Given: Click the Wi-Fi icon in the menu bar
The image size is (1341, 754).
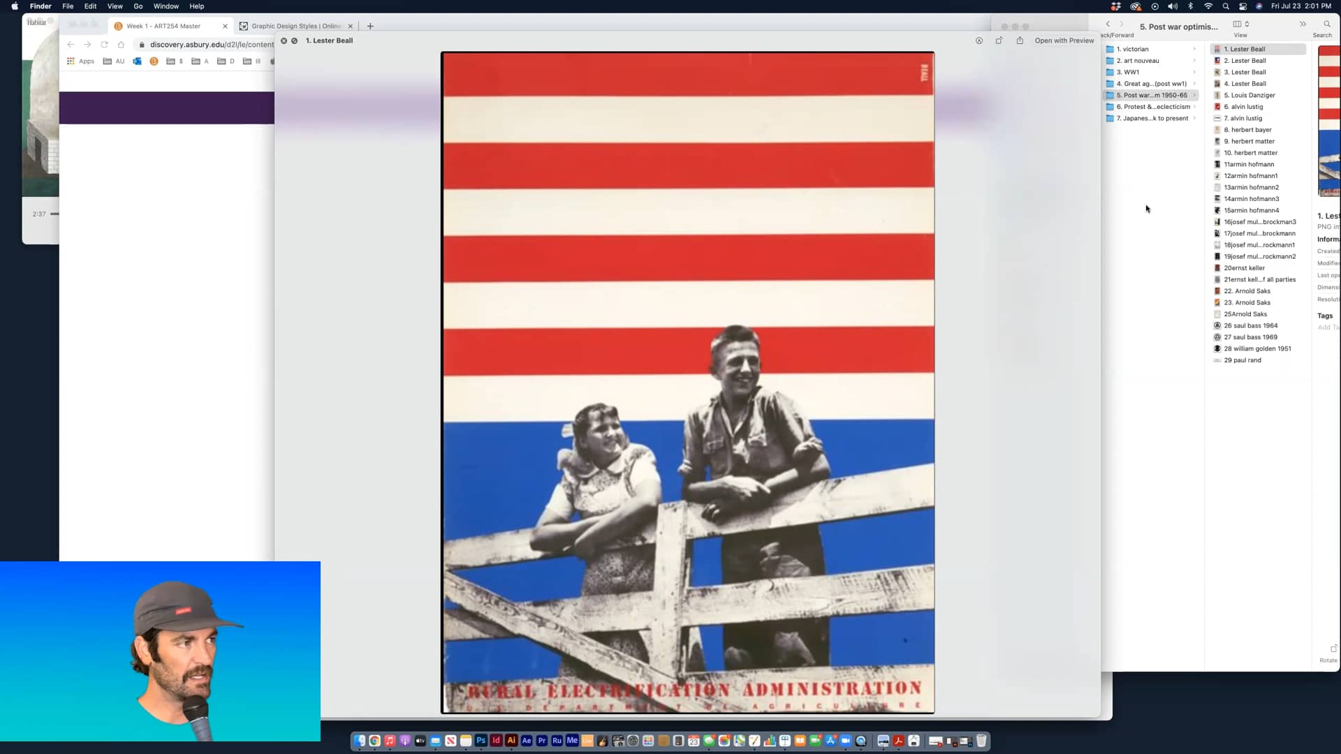Looking at the screenshot, I should tap(1208, 6).
